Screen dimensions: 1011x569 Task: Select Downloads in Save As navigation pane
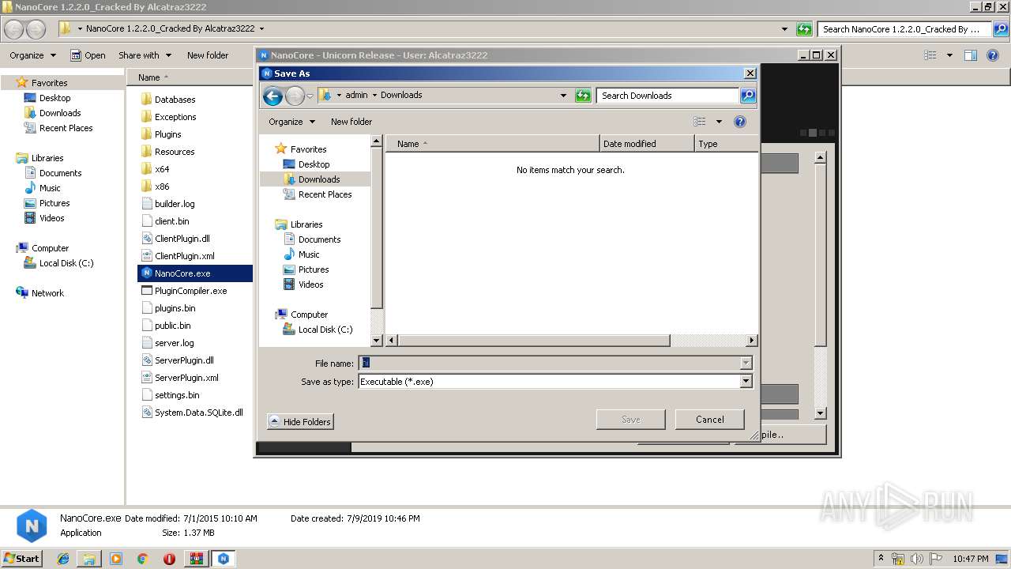[319, 179]
